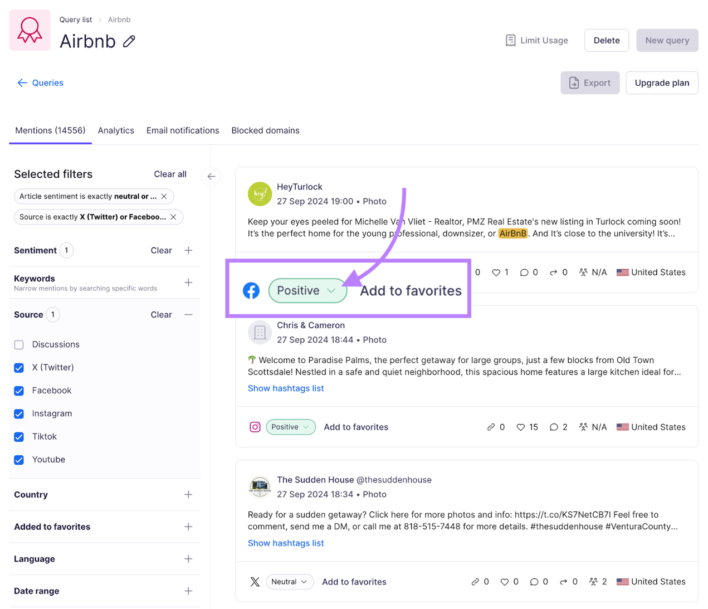The height and width of the screenshot is (609, 708).
Task: Click the Upgrade plan button
Action: pos(661,82)
